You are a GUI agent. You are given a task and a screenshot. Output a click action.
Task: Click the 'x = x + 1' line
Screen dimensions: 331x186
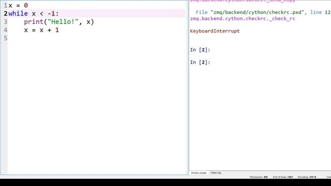tap(41, 30)
